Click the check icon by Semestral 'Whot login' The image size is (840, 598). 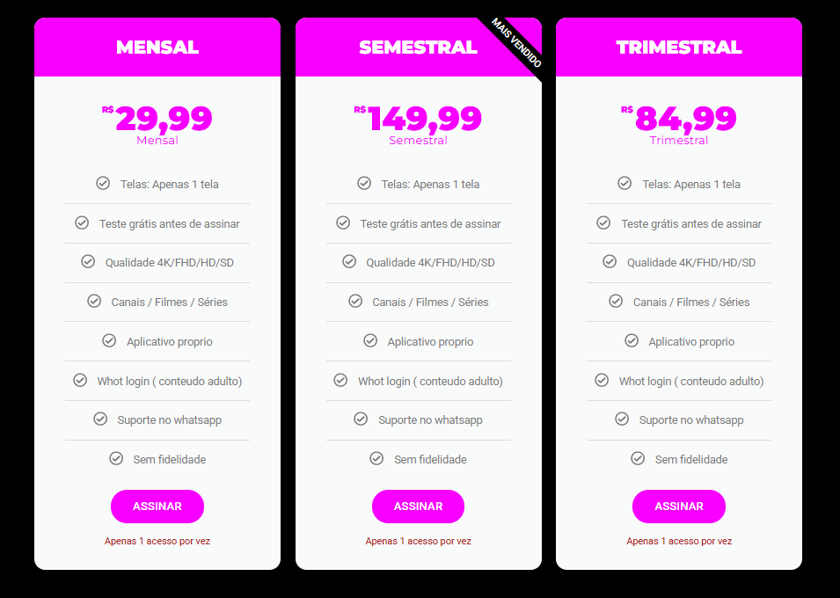(340, 381)
